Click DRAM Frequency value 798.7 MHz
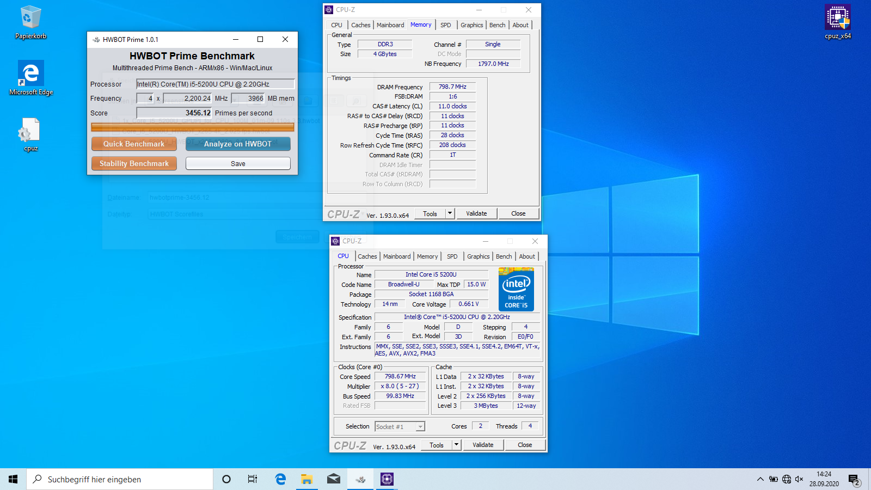 pos(452,87)
